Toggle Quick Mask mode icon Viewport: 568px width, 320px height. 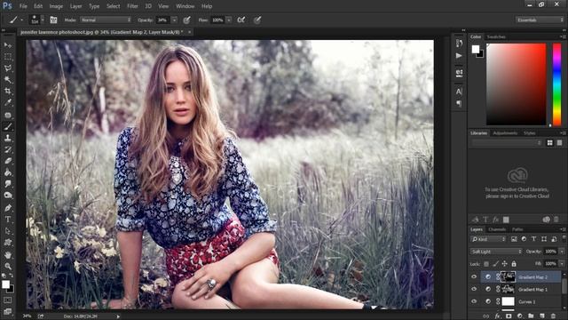(x=8, y=300)
